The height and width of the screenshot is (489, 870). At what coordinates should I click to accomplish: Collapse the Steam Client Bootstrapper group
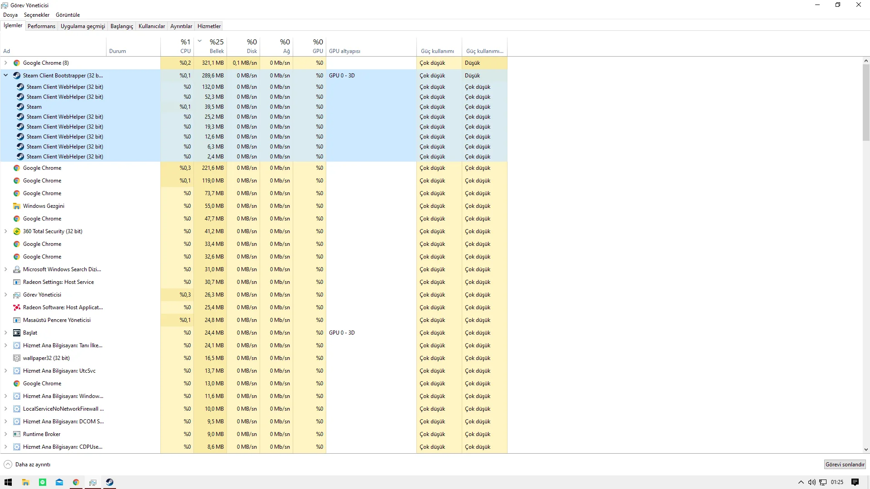point(6,76)
